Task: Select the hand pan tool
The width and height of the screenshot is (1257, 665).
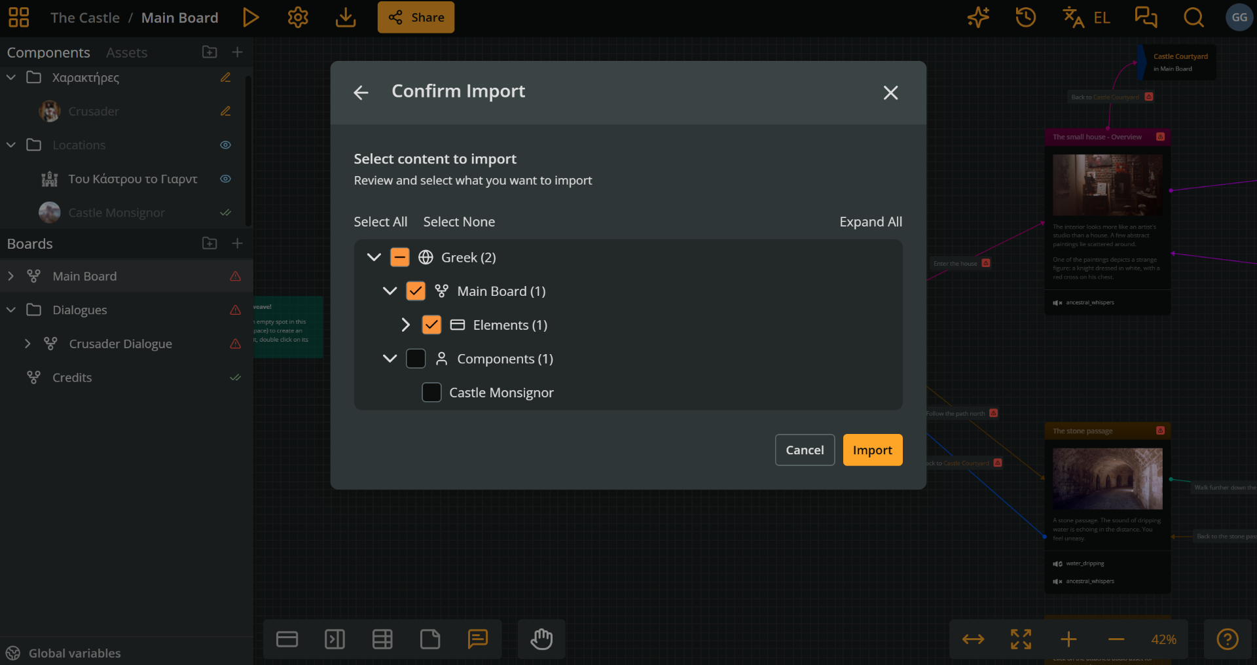Action: pyautogui.click(x=541, y=639)
